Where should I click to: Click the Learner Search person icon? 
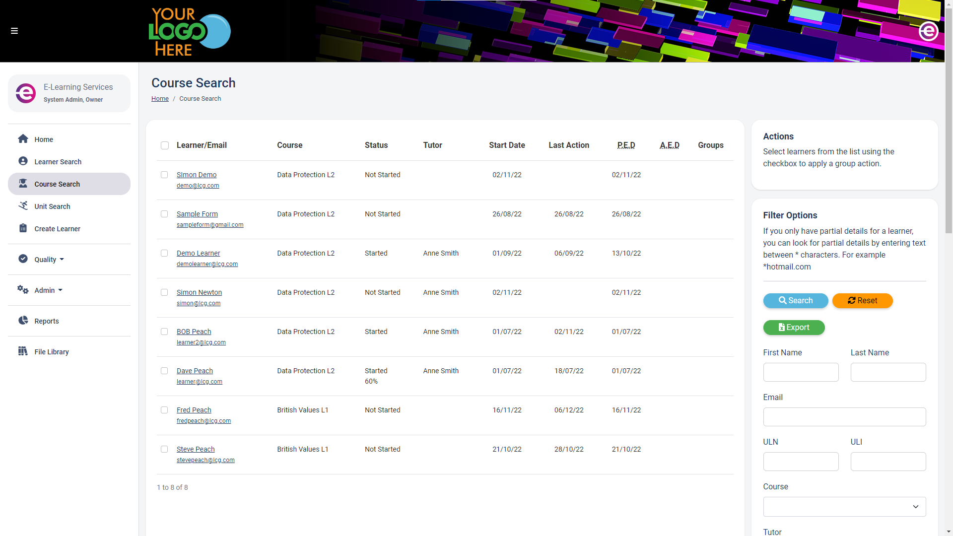click(x=23, y=161)
